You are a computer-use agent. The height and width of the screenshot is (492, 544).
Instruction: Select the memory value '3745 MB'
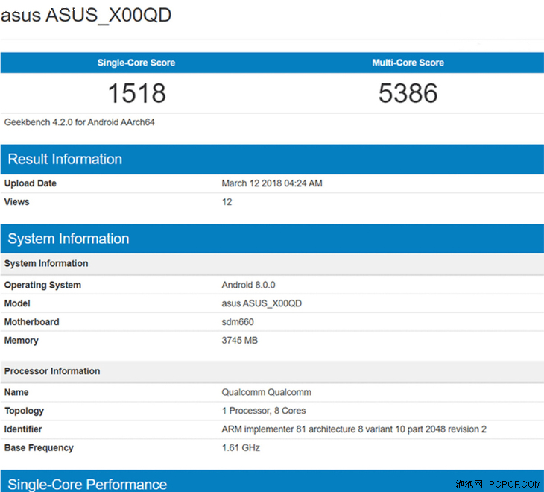pos(240,341)
